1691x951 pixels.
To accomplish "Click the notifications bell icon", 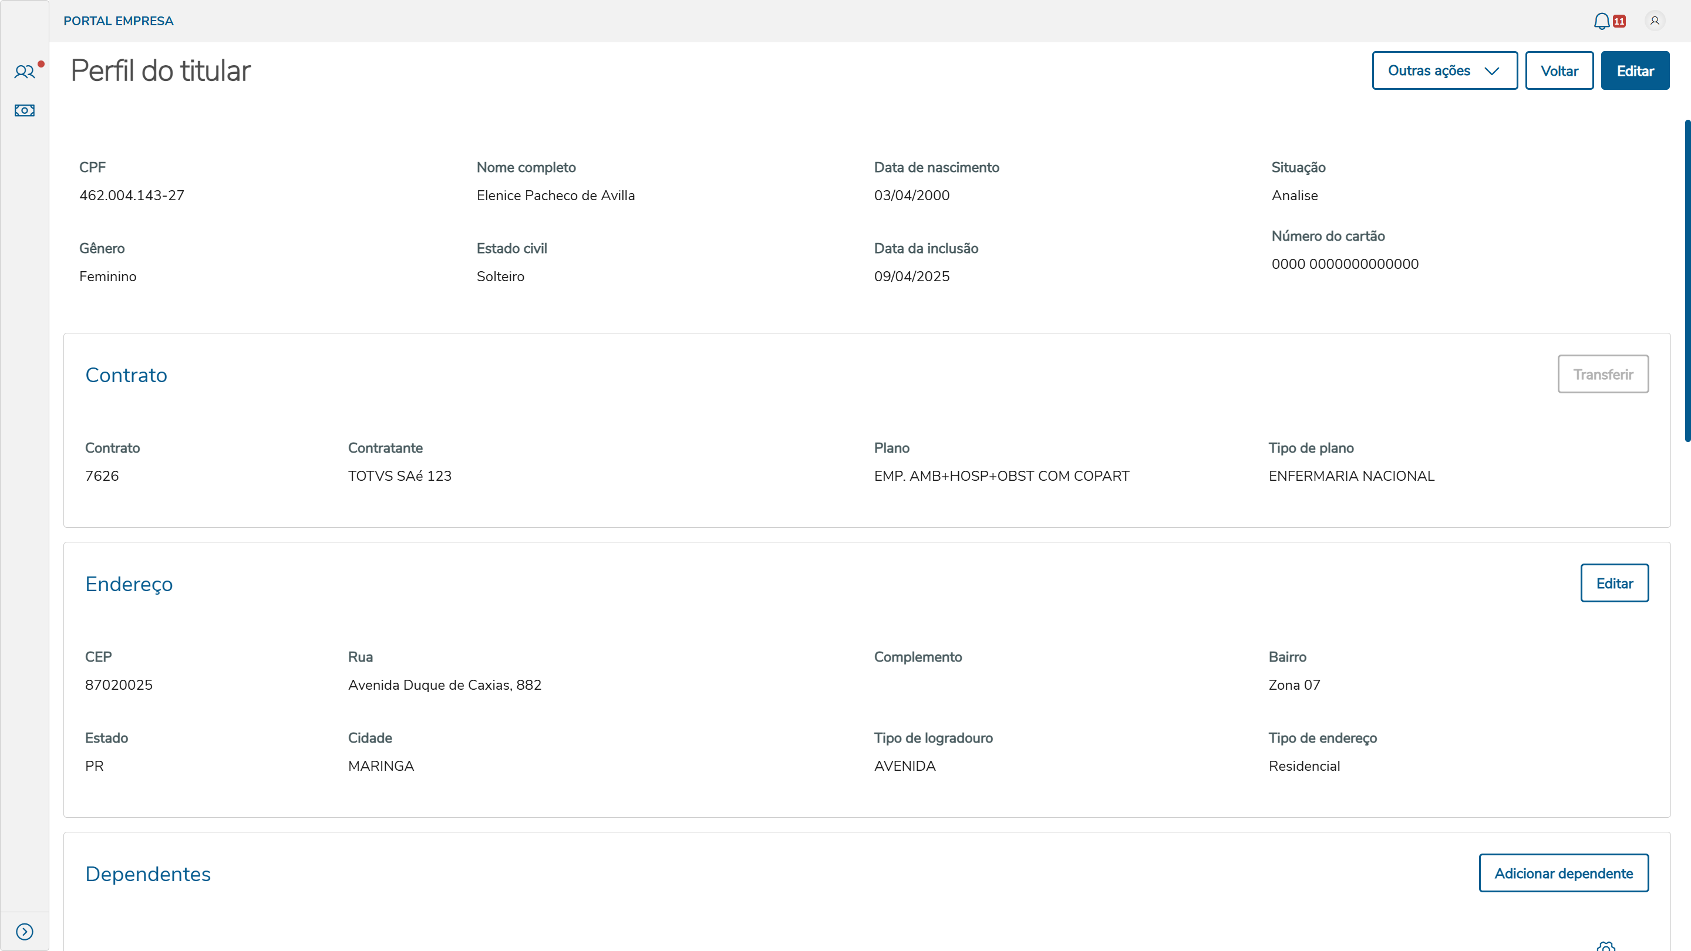I will (x=1601, y=21).
